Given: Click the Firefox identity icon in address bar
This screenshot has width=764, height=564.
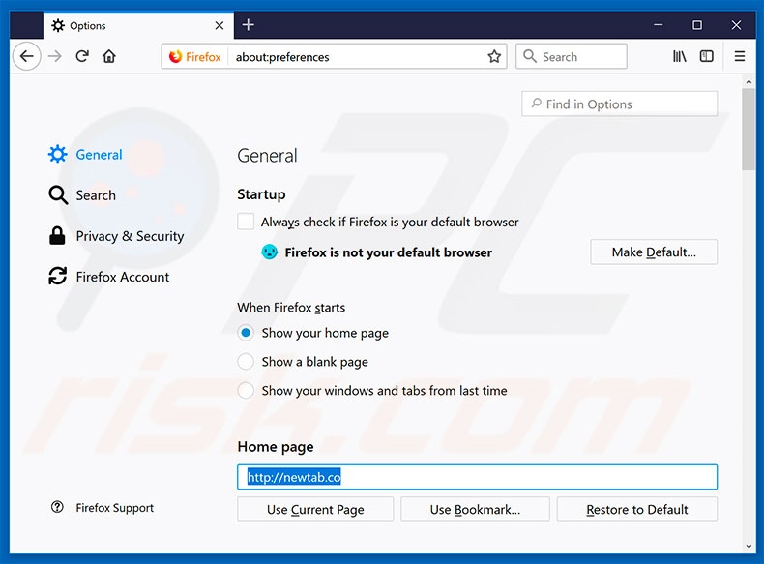Looking at the screenshot, I should point(175,57).
